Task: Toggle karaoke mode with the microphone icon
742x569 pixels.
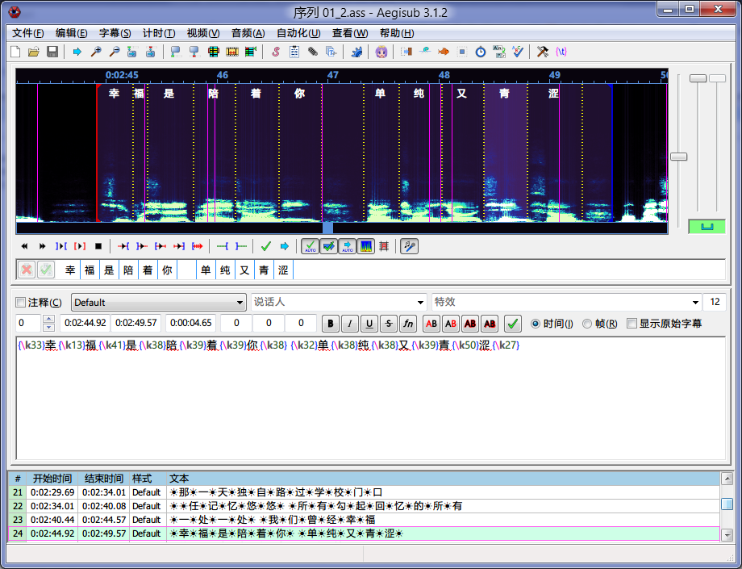Action: tap(410, 246)
